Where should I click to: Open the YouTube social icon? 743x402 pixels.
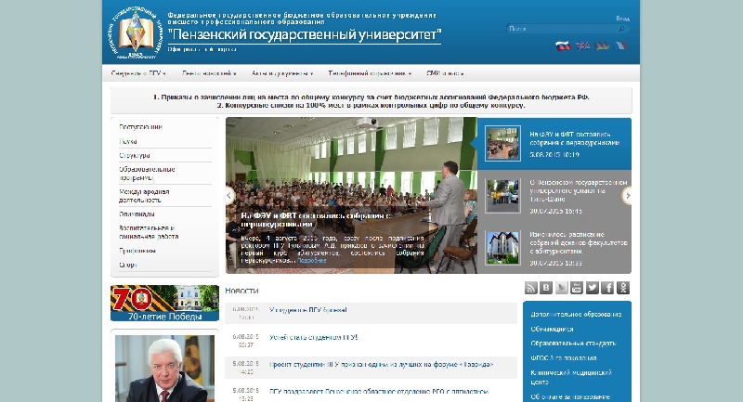[577, 288]
